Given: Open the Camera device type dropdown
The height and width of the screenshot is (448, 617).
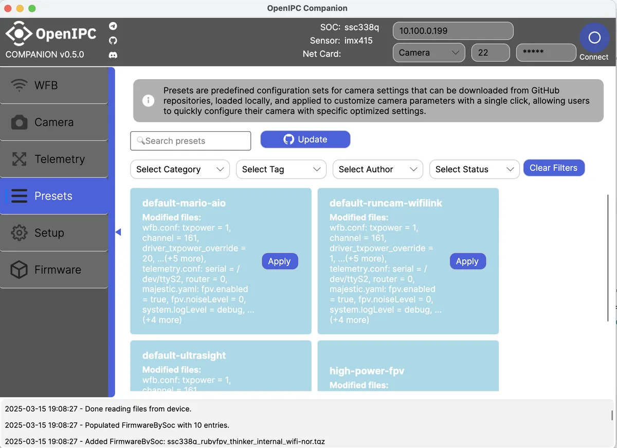Looking at the screenshot, I should 429,52.
